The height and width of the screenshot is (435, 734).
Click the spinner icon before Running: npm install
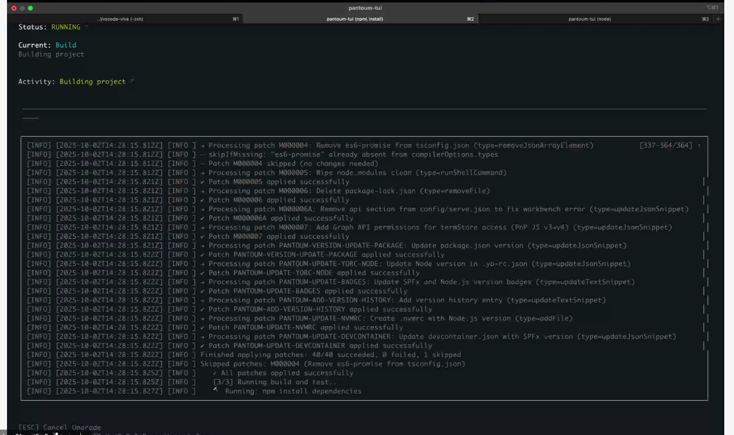pos(216,390)
